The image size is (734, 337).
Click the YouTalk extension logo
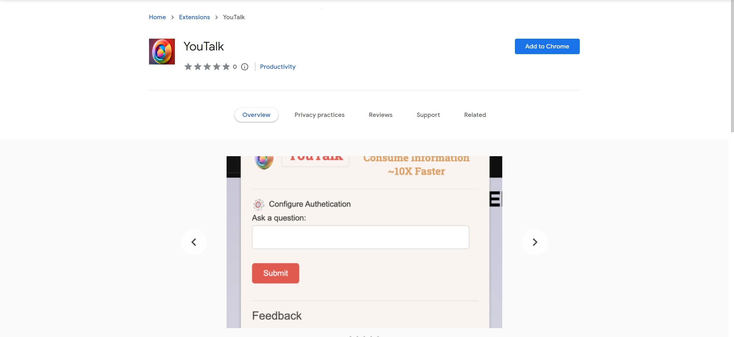tap(162, 52)
